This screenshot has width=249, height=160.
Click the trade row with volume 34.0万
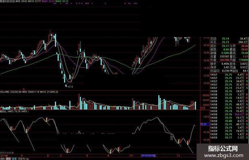[x=229, y=81]
